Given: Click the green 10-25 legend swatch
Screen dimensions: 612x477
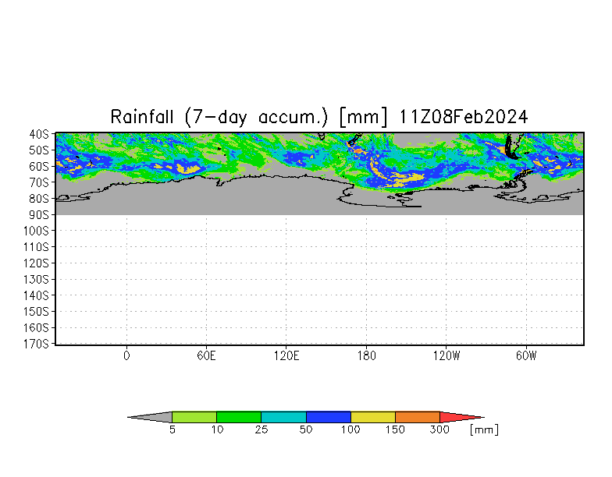Looking at the screenshot, I should [239, 418].
